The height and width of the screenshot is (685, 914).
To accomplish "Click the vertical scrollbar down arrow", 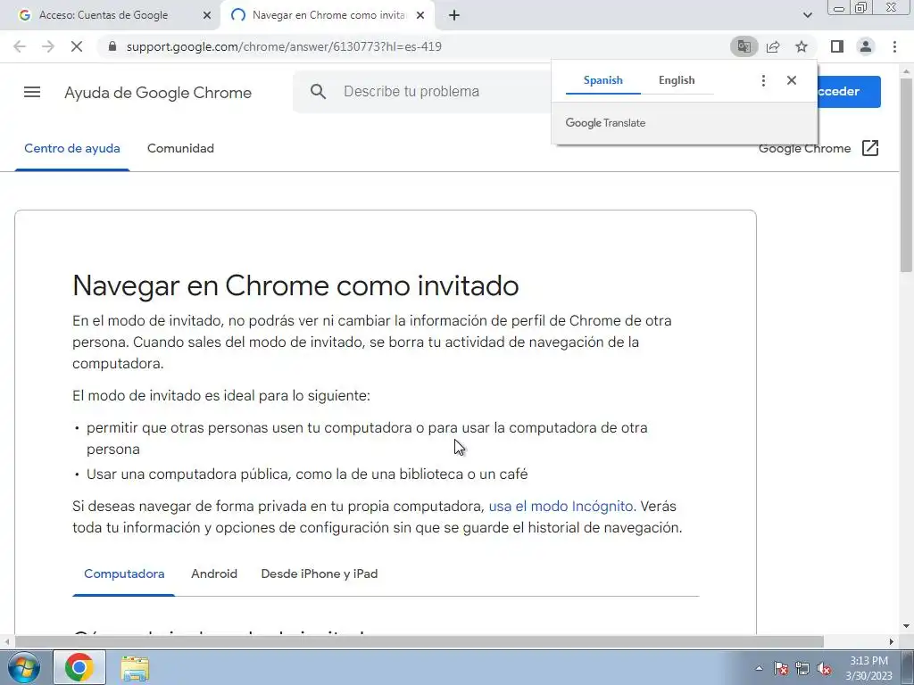I will tap(907, 627).
